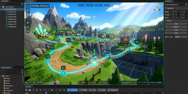
Task: Click the dashed marquee selection icon in Timeline
Action: [56, 90]
